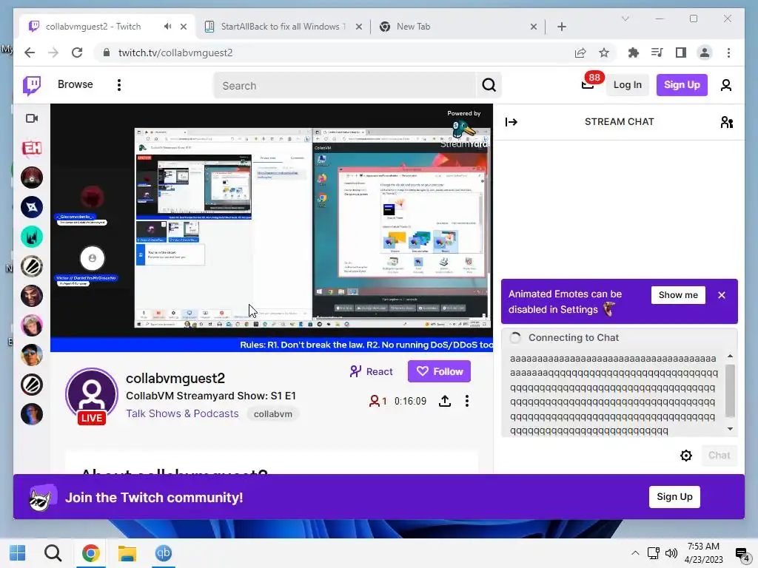758x568 pixels.
Task: Click the search magnifier button on Twitch
Action: pos(489,86)
